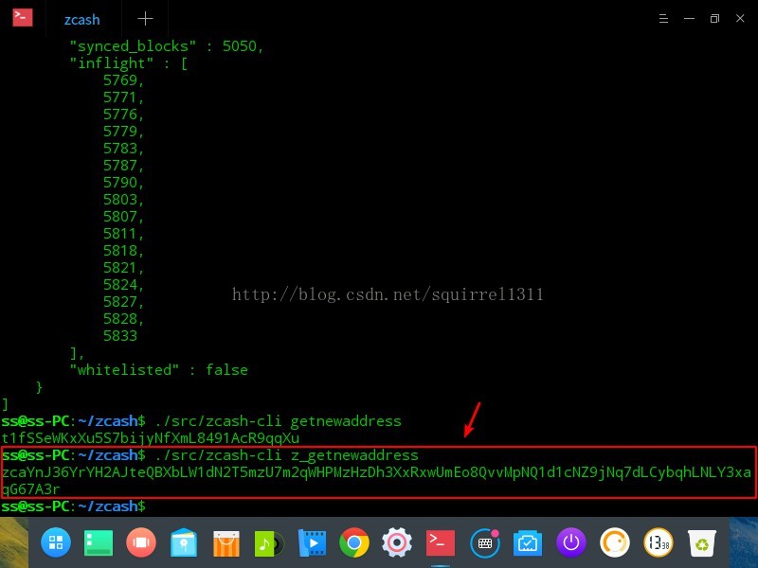Click the z-address starting with zcaYnJ36YrYH2A
This screenshot has width=758, height=568.
point(376,472)
